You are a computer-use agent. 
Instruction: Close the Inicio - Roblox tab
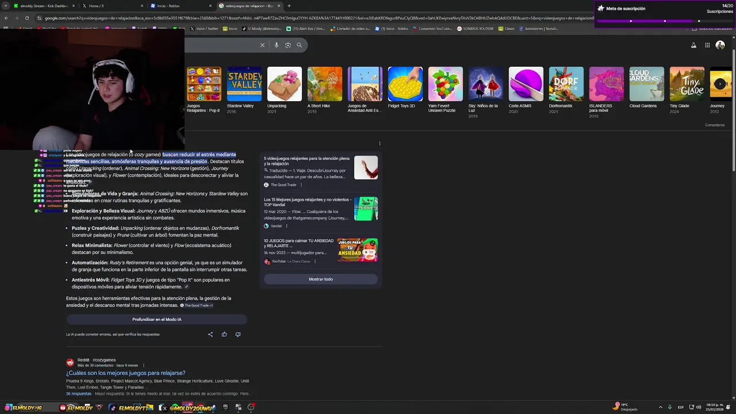click(210, 6)
